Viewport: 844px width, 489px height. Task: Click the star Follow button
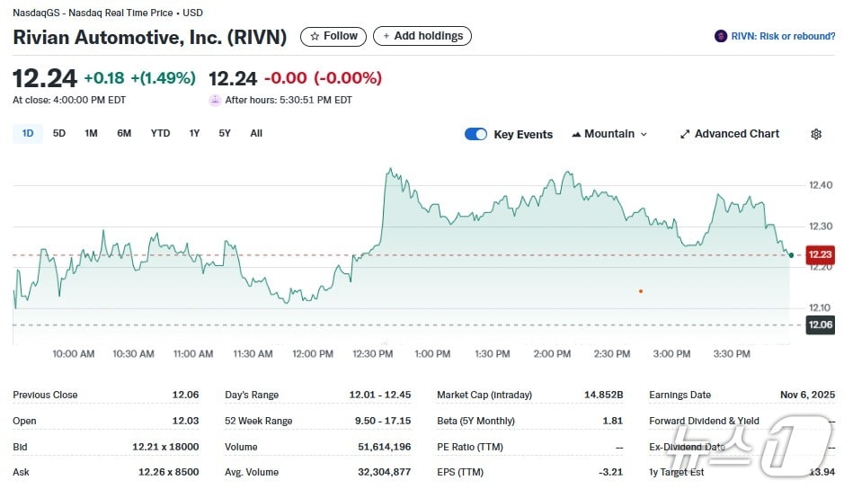pos(333,36)
